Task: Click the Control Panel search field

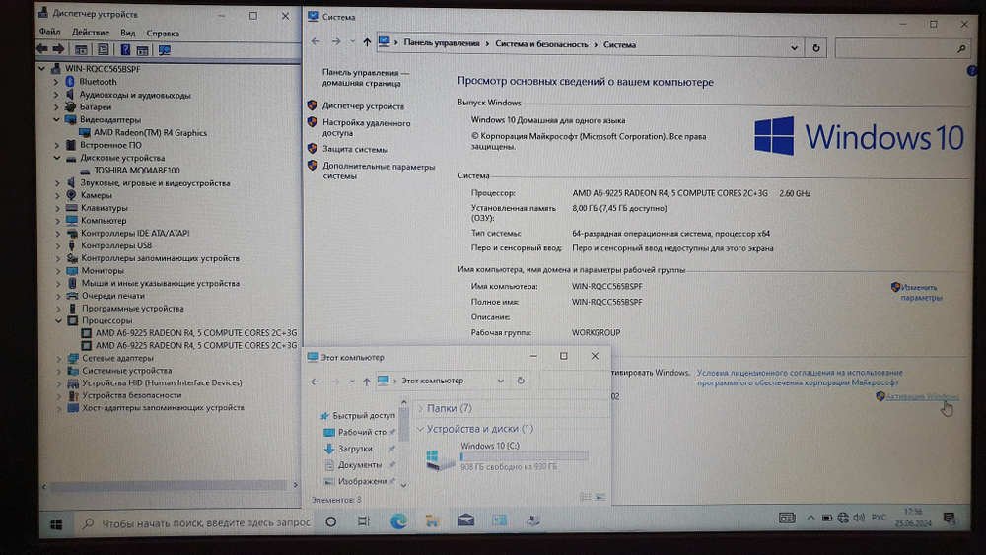Action: [x=902, y=48]
